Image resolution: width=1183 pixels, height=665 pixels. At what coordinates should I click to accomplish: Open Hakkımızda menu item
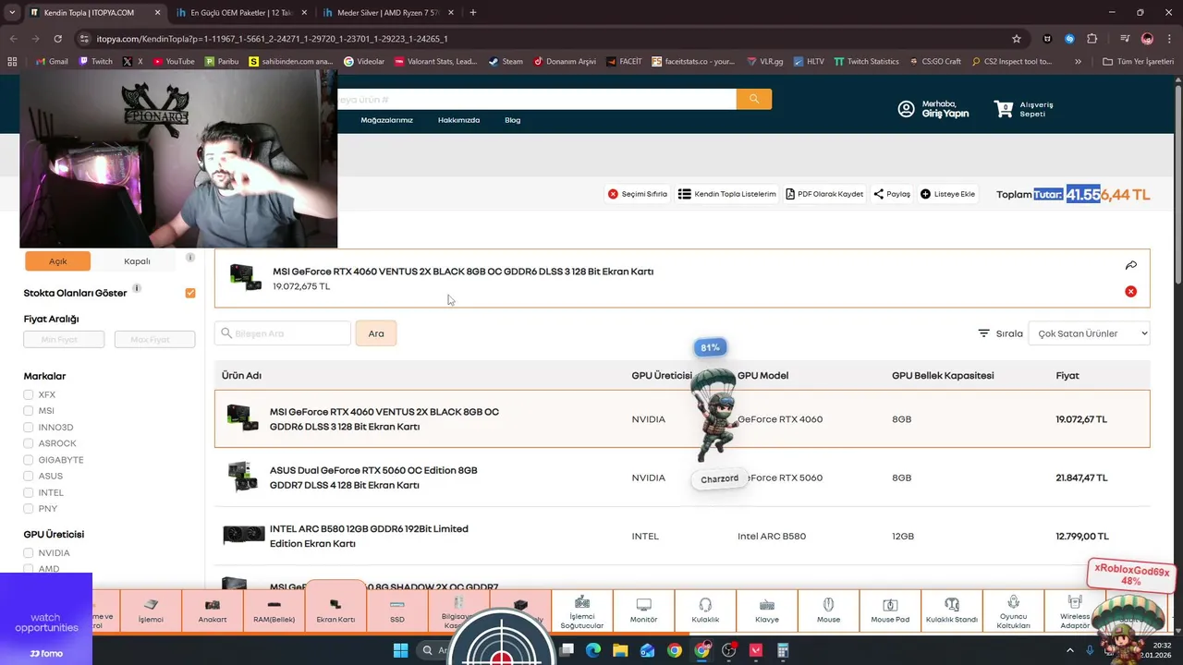458,120
